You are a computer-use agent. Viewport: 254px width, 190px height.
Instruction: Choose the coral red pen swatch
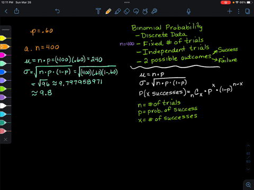pos(5,131)
